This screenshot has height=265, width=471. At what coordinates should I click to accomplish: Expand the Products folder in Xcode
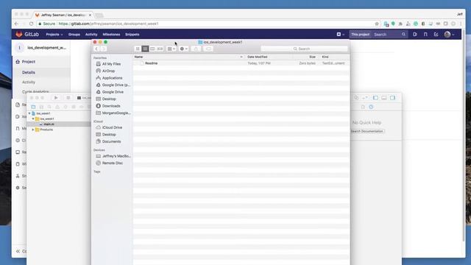tap(33, 130)
